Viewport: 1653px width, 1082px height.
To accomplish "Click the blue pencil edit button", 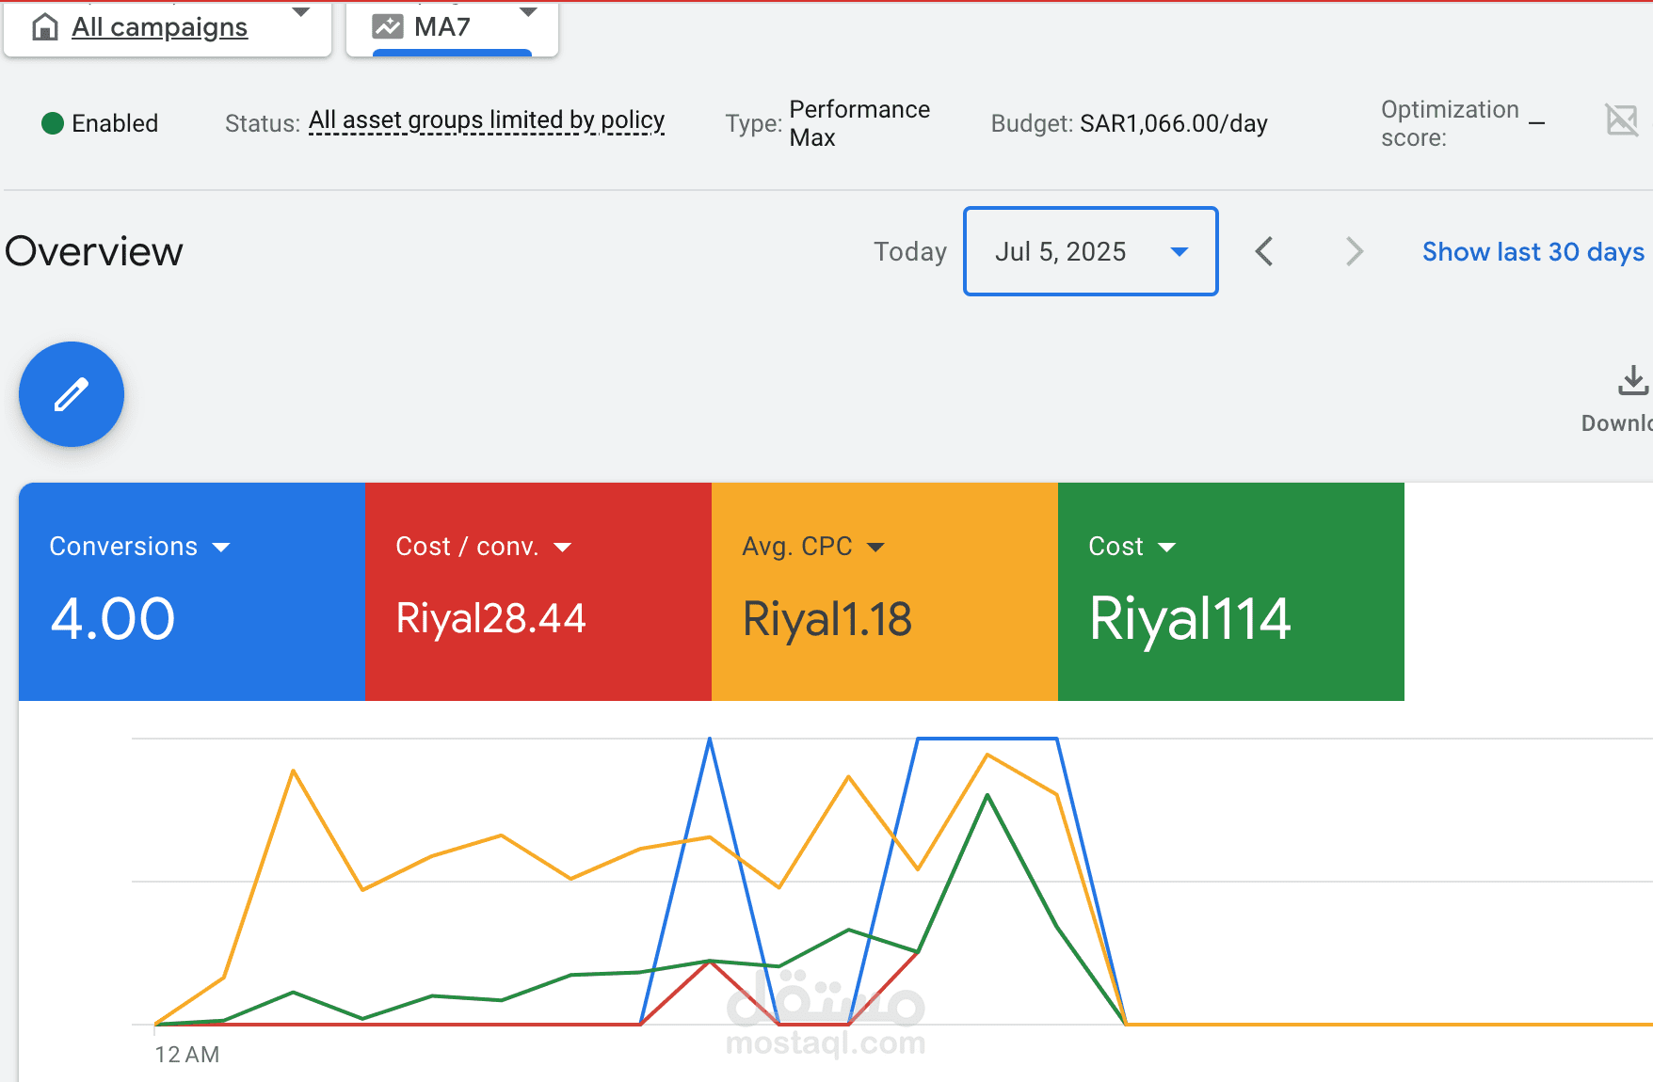I will [x=72, y=394].
